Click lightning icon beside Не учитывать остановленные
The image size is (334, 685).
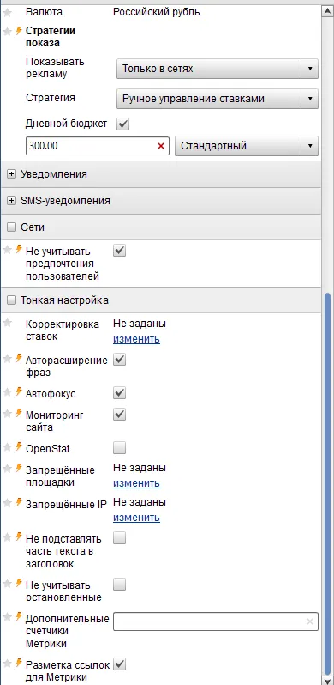pyautogui.click(x=19, y=583)
